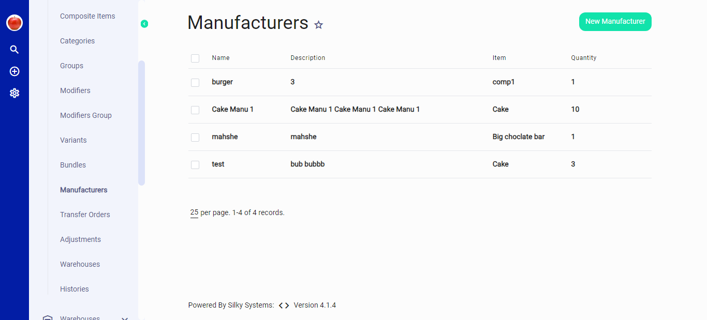
Task: Open search using the magnifier icon
Action: point(14,49)
